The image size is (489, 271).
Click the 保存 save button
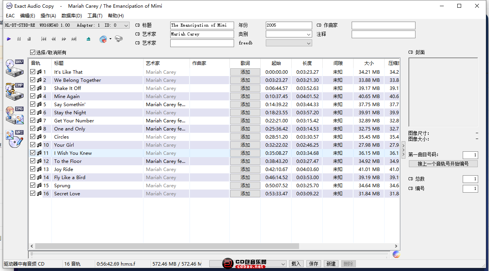(314, 264)
